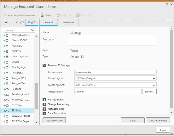
Task: Select the S3-Thiago endpoint name
Action: point(17,105)
